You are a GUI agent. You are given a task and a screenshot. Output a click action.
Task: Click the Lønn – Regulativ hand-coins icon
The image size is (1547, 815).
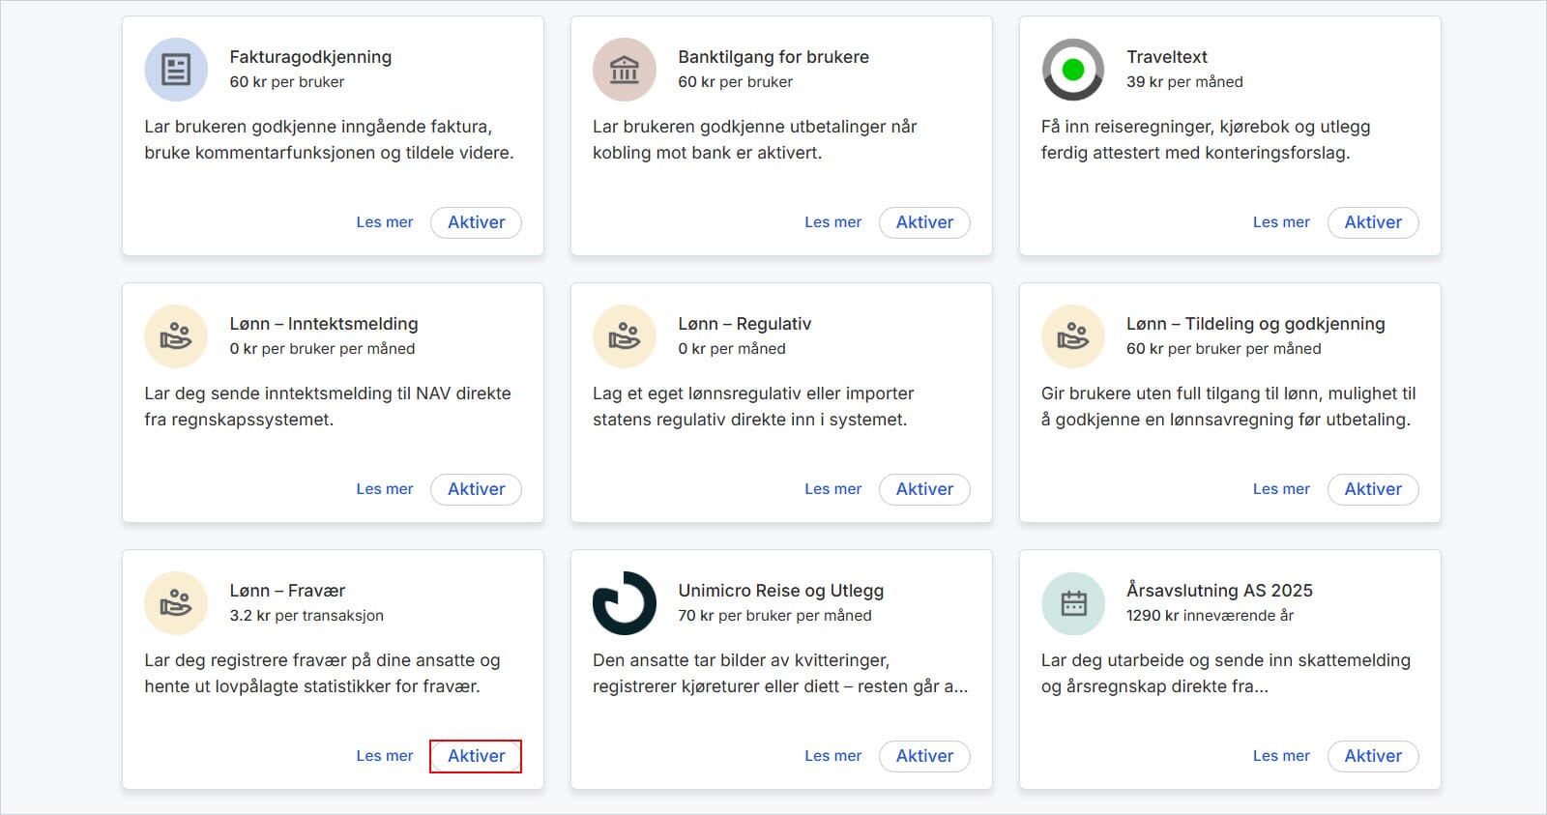(625, 336)
